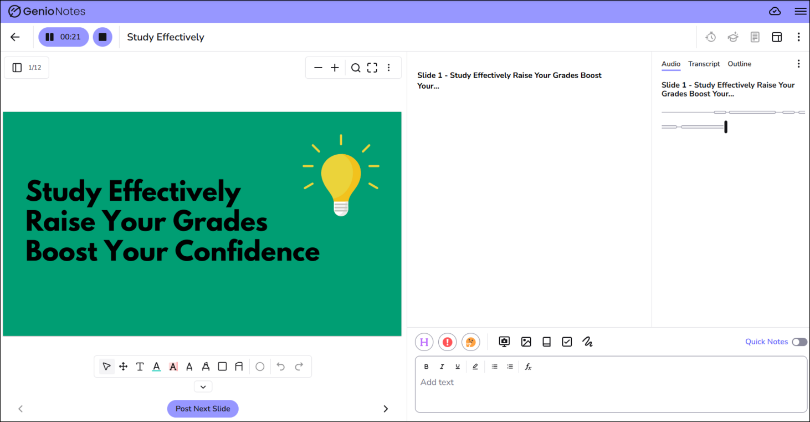
Task: Insert an image into notes
Action: click(526, 342)
